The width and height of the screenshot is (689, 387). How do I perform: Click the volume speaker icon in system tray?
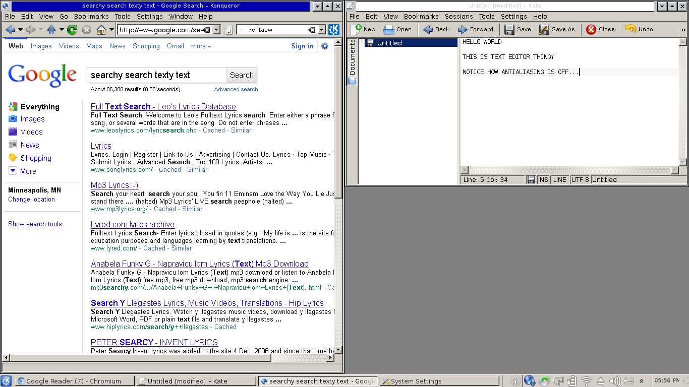pyautogui.click(x=614, y=381)
